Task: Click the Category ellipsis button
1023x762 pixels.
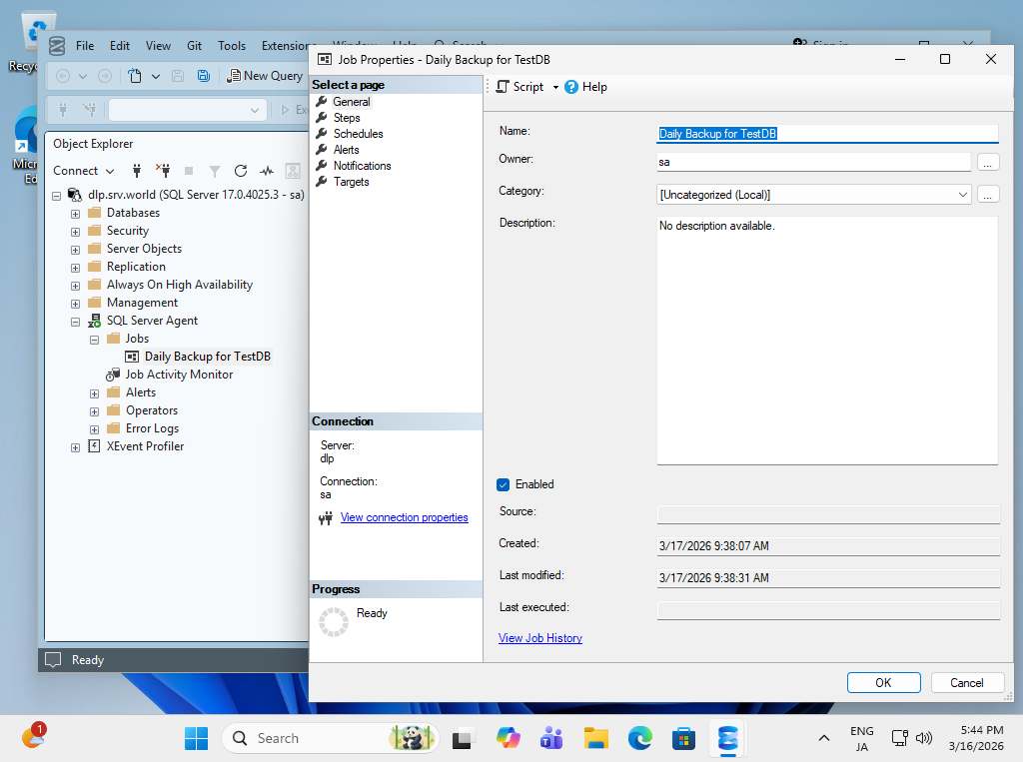Action: 988,195
